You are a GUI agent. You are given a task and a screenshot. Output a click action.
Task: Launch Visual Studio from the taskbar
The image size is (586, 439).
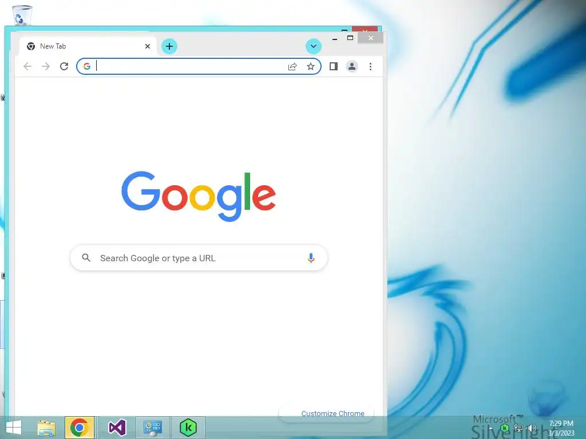[117, 428]
